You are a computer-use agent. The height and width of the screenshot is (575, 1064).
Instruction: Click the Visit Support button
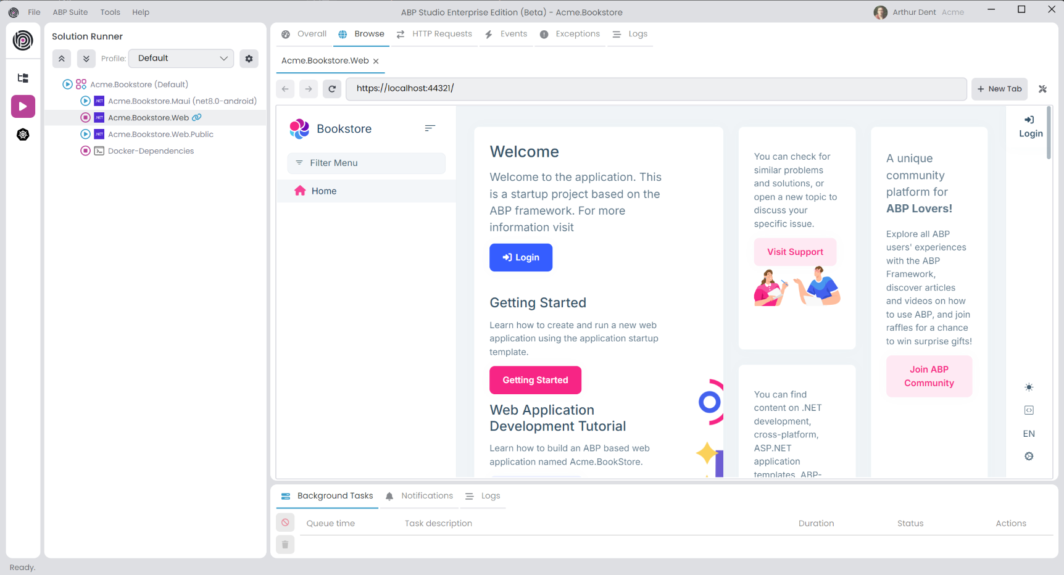pyautogui.click(x=795, y=252)
